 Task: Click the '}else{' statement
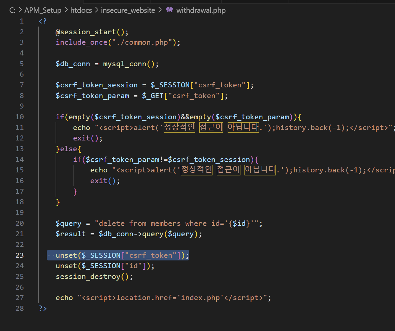(68, 149)
